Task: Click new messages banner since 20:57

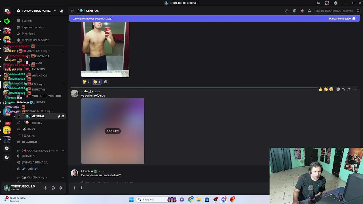Action: pos(93,19)
